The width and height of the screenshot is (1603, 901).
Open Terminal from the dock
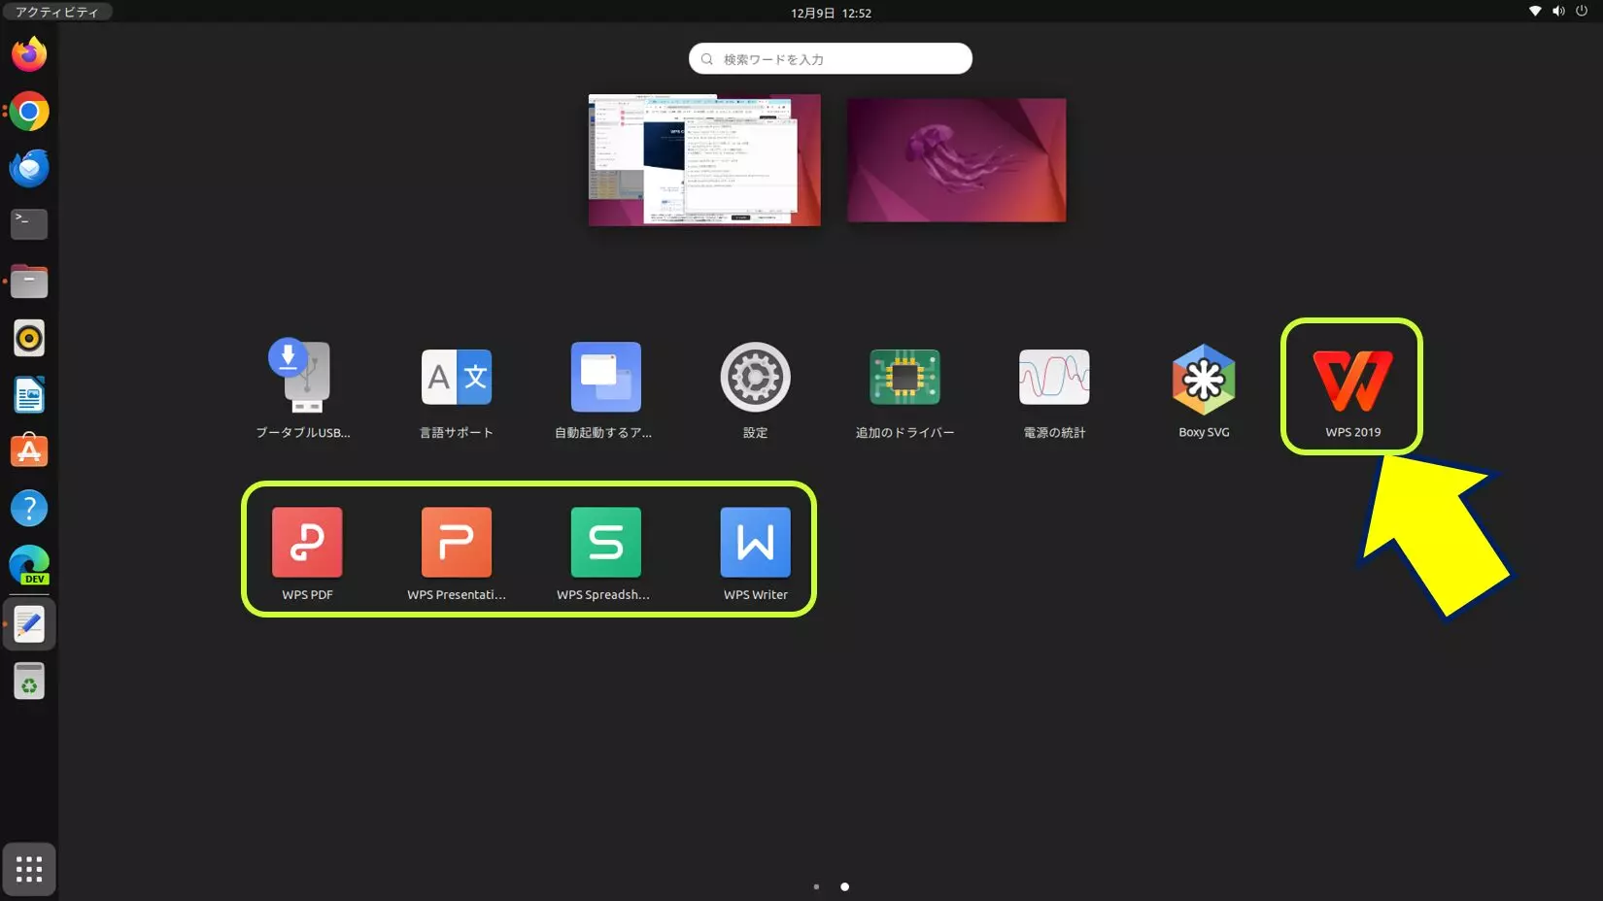tap(29, 224)
